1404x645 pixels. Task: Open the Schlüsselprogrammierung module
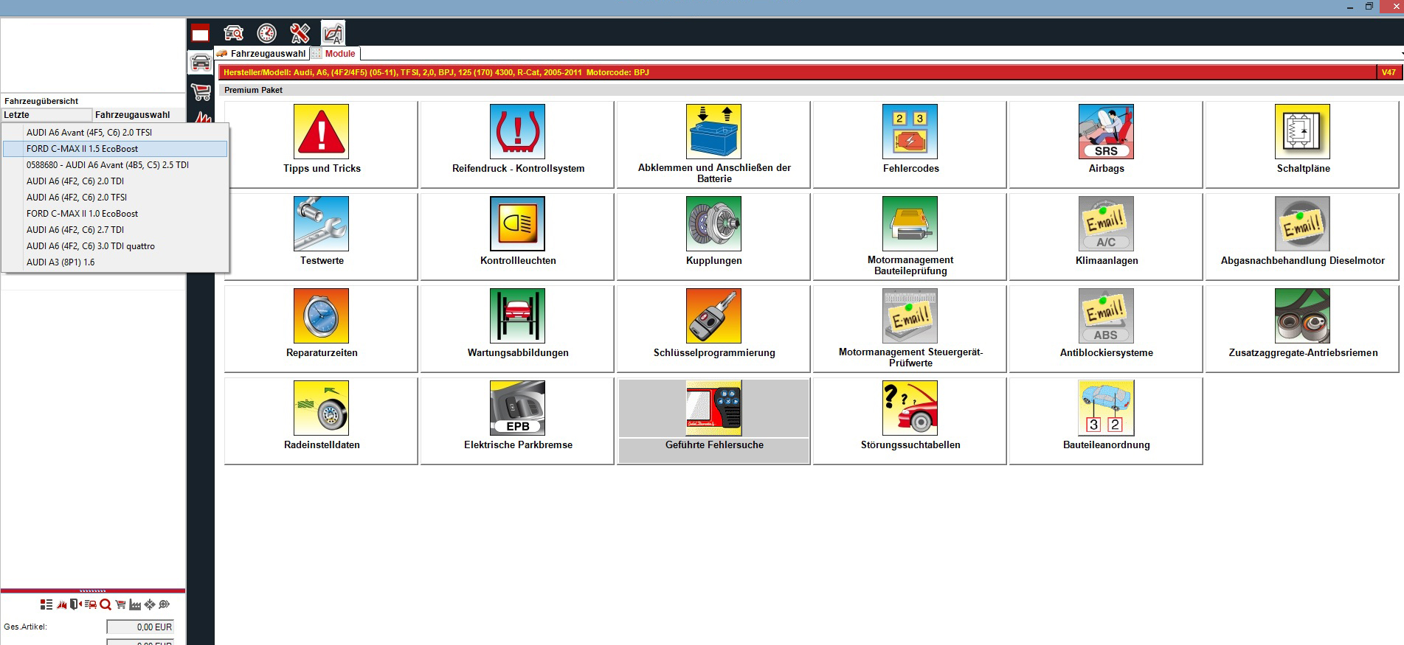tap(713, 328)
